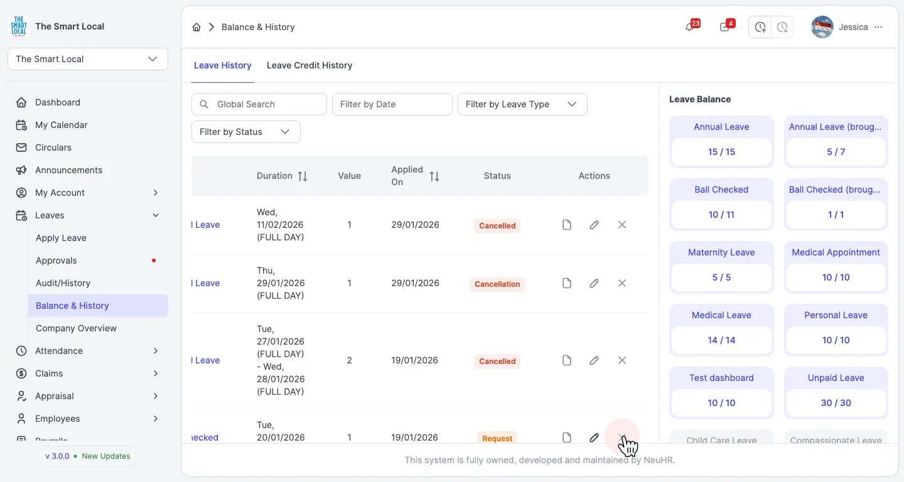Screen dimensions: 904x482
Task: Open Approvals in sidebar
Action: tap(98, 260)
